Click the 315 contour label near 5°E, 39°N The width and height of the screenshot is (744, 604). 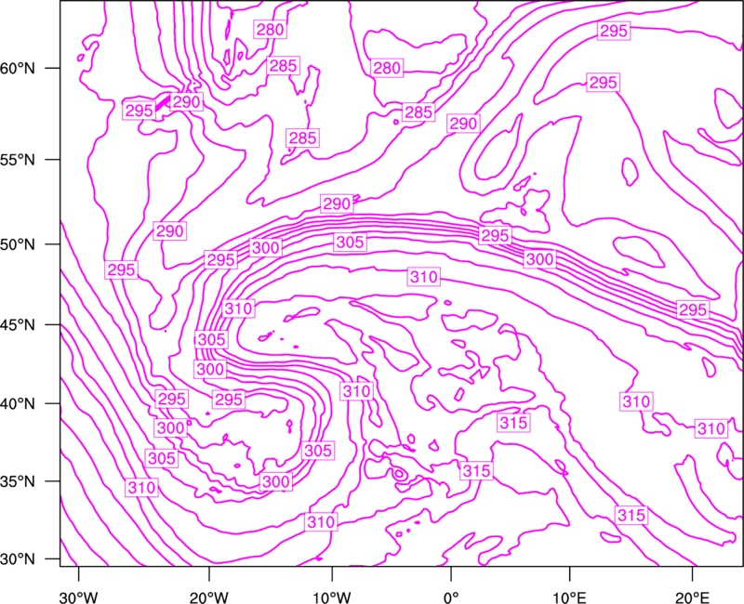pyautogui.click(x=513, y=423)
